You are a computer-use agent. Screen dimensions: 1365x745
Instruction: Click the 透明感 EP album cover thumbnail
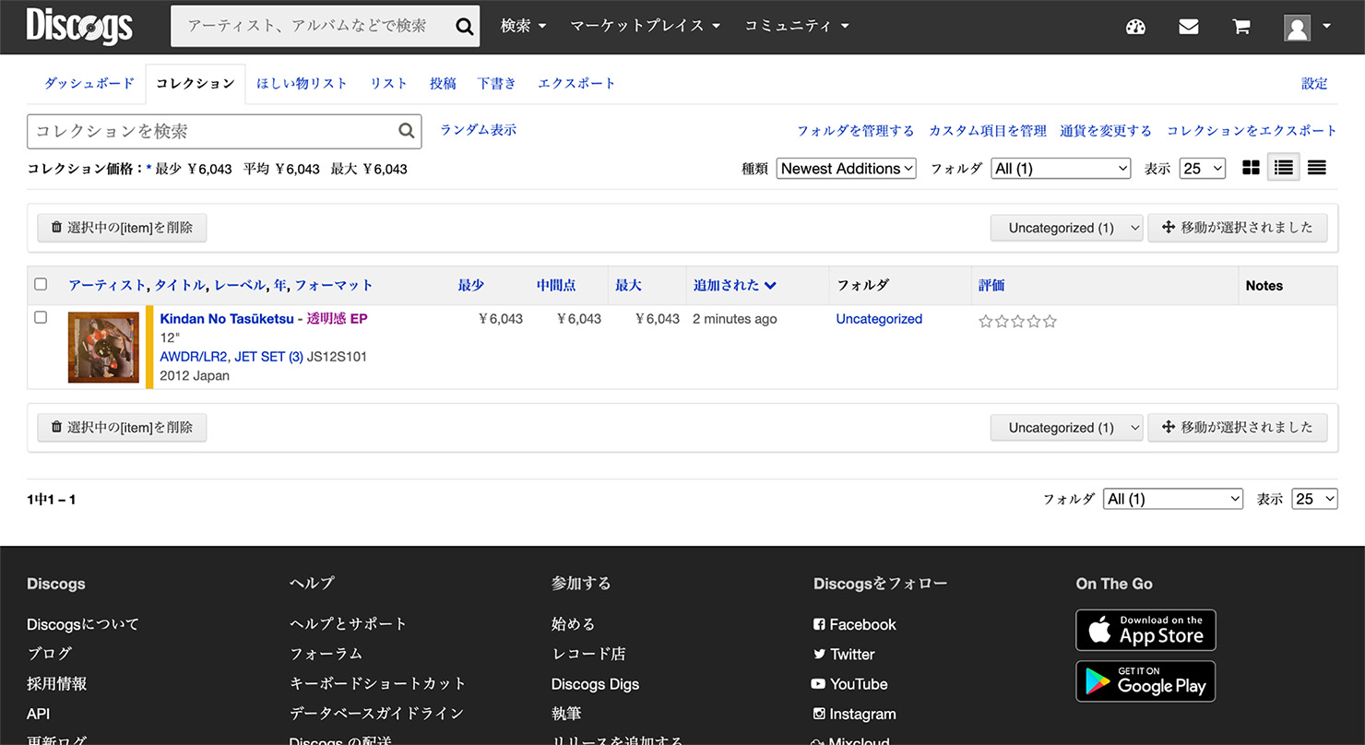pyautogui.click(x=103, y=348)
